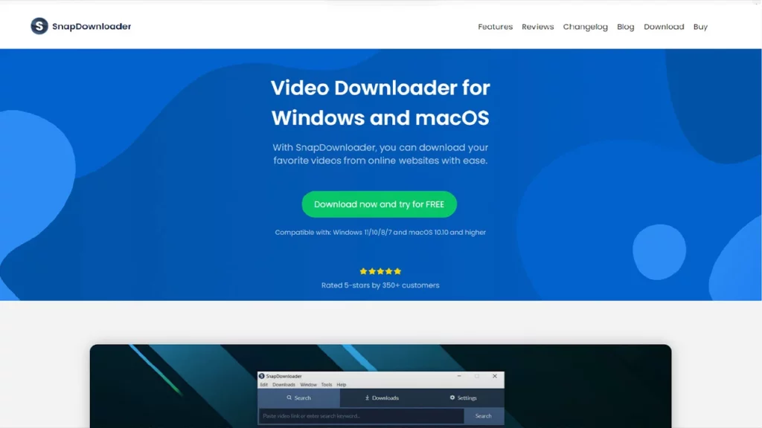The width and height of the screenshot is (762, 428).
Task: Open the Tools menu in the app
Action: (327, 385)
